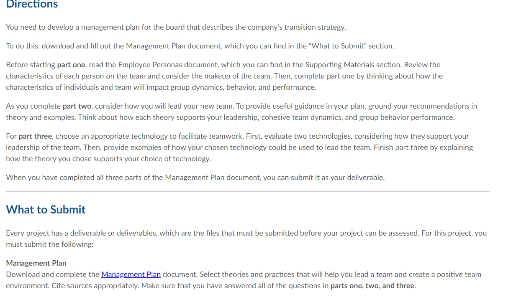Screen dimensions: 521x297
Task: Click bold "parts one, two, and three" text
Action: pyautogui.click(x=372, y=286)
